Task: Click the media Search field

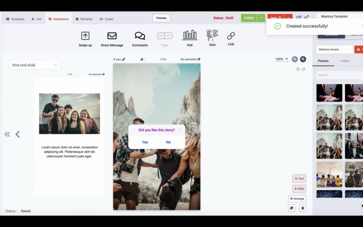Action: (340, 75)
